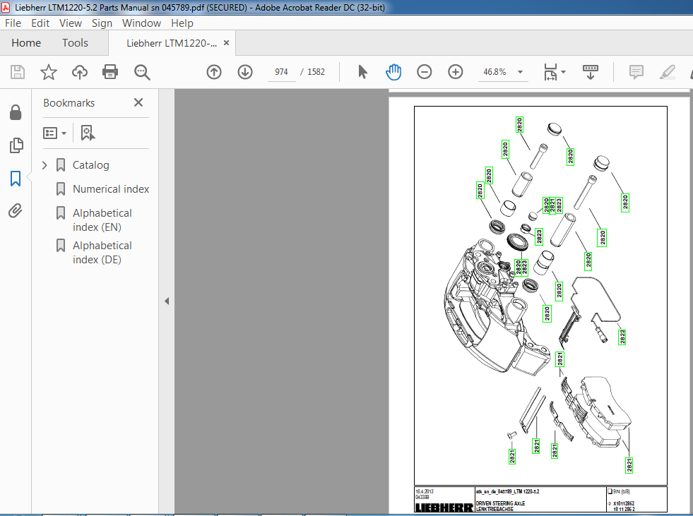
Task: Go to next page arrow
Action: pyautogui.click(x=245, y=72)
